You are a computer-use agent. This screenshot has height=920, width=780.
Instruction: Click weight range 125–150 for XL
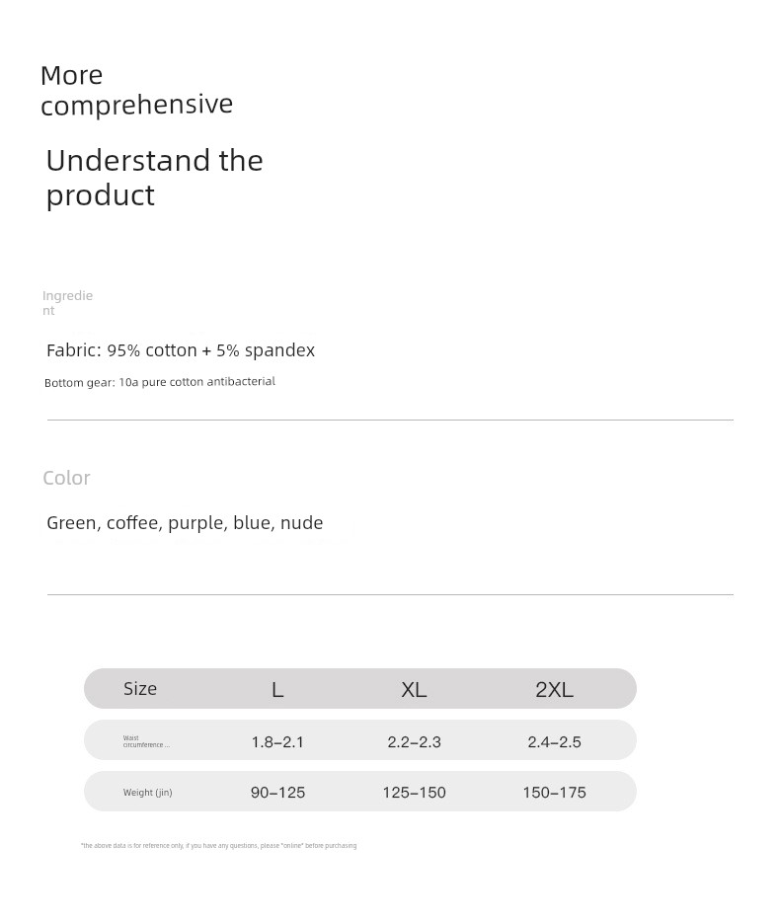414,793
